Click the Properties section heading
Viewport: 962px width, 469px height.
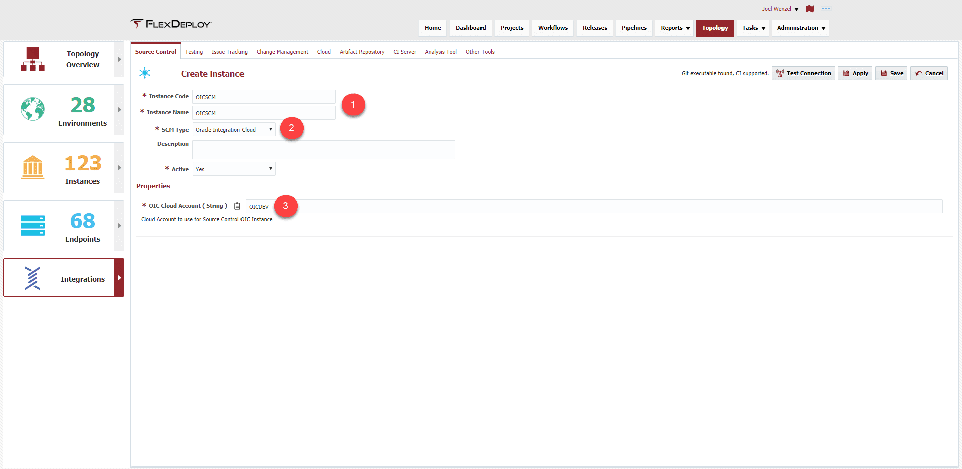pos(153,186)
